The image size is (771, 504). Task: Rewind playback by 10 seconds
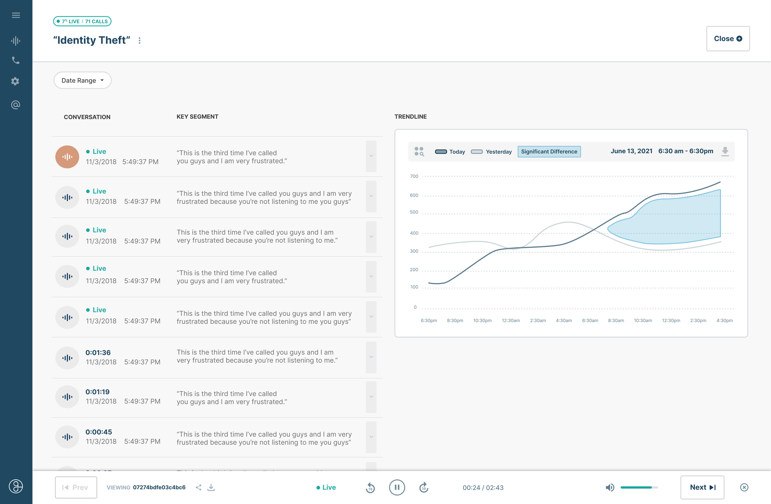pyautogui.click(x=370, y=487)
